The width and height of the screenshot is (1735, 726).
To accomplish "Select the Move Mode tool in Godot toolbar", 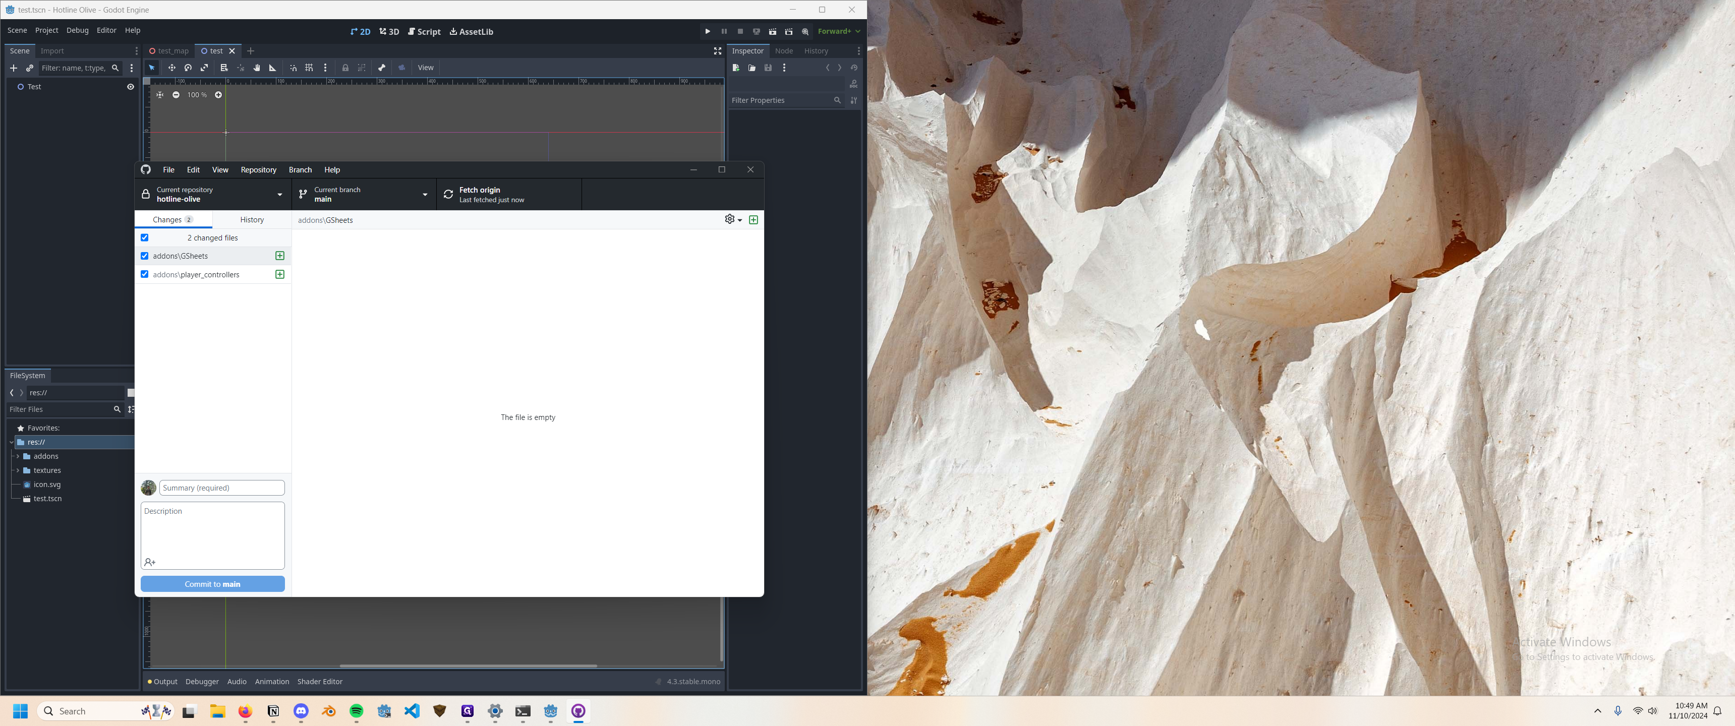I will click(x=172, y=68).
